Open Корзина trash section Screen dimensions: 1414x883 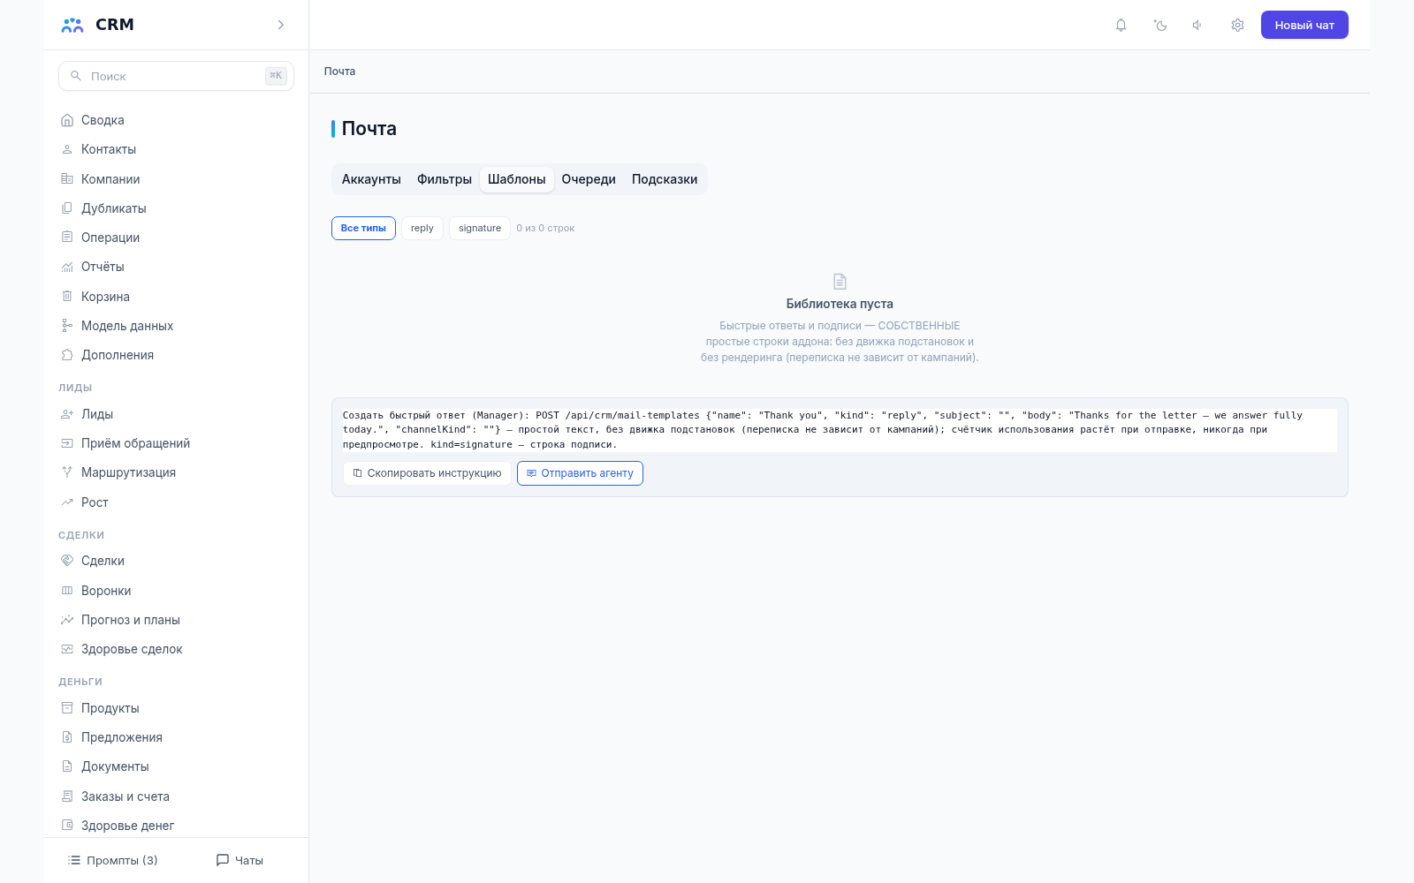176,297
